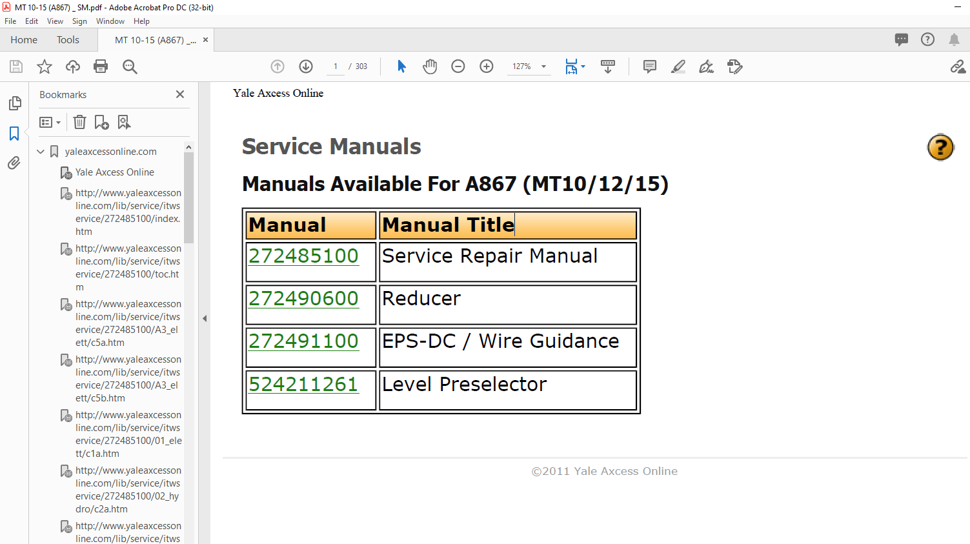Go to next page arrow

click(x=306, y=66)
